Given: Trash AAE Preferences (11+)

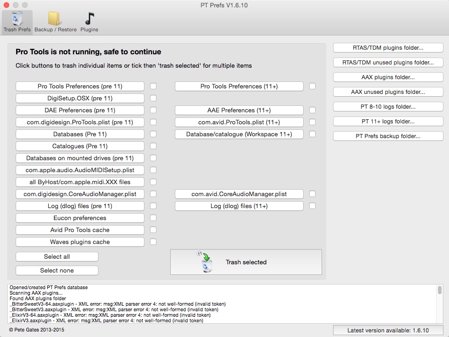Looking at the screenshot, I should click(239, 110).
